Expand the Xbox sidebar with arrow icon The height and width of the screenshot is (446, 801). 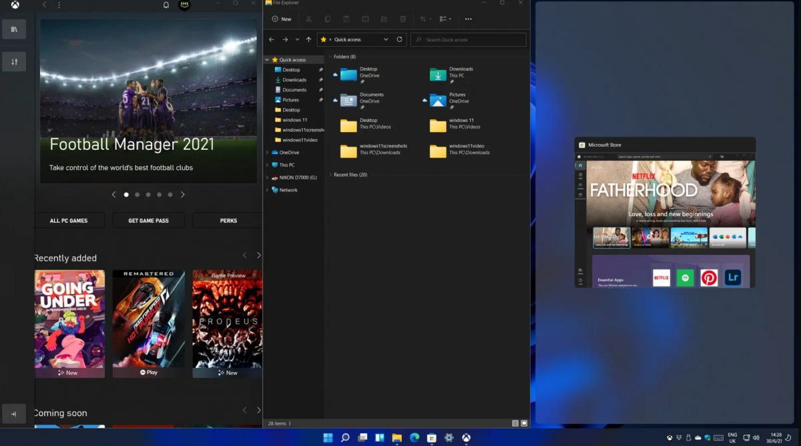[x=14, y=413]
